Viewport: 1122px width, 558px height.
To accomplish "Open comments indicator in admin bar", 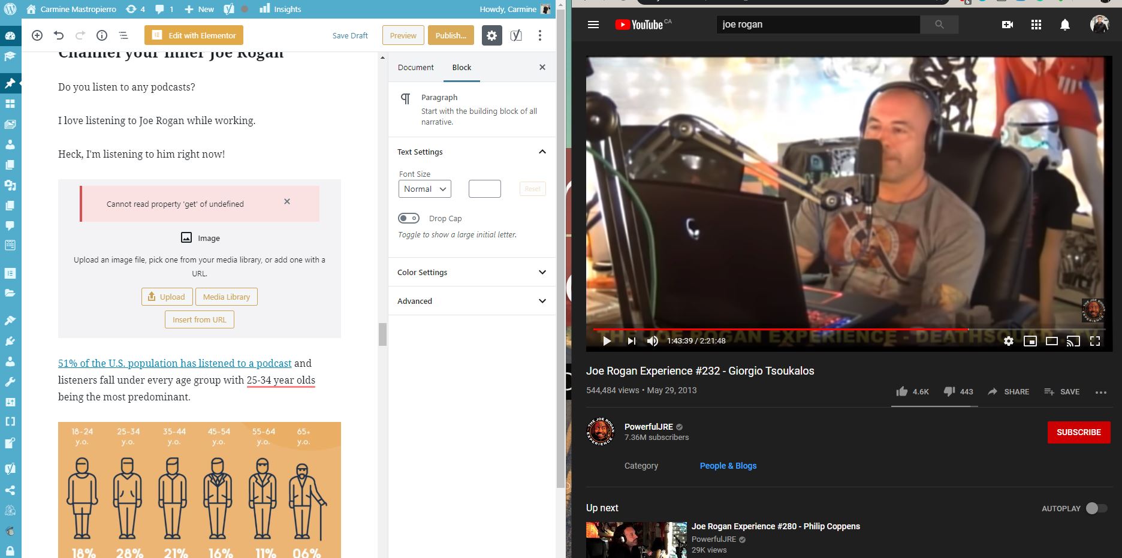I will click(164, 9).
